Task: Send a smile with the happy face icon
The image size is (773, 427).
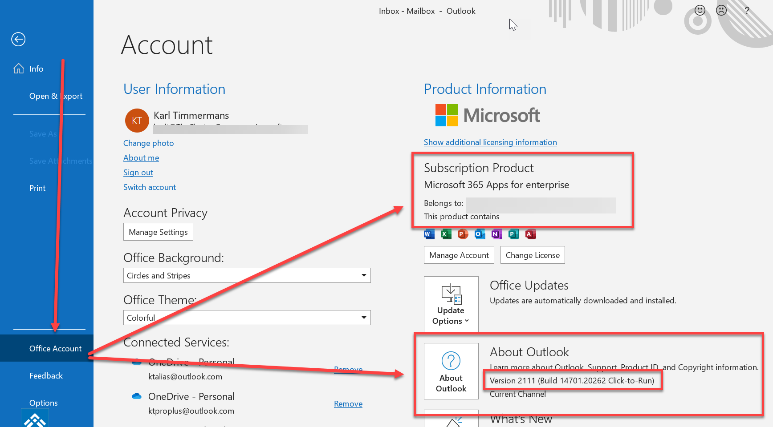Action: click(700, 10)
